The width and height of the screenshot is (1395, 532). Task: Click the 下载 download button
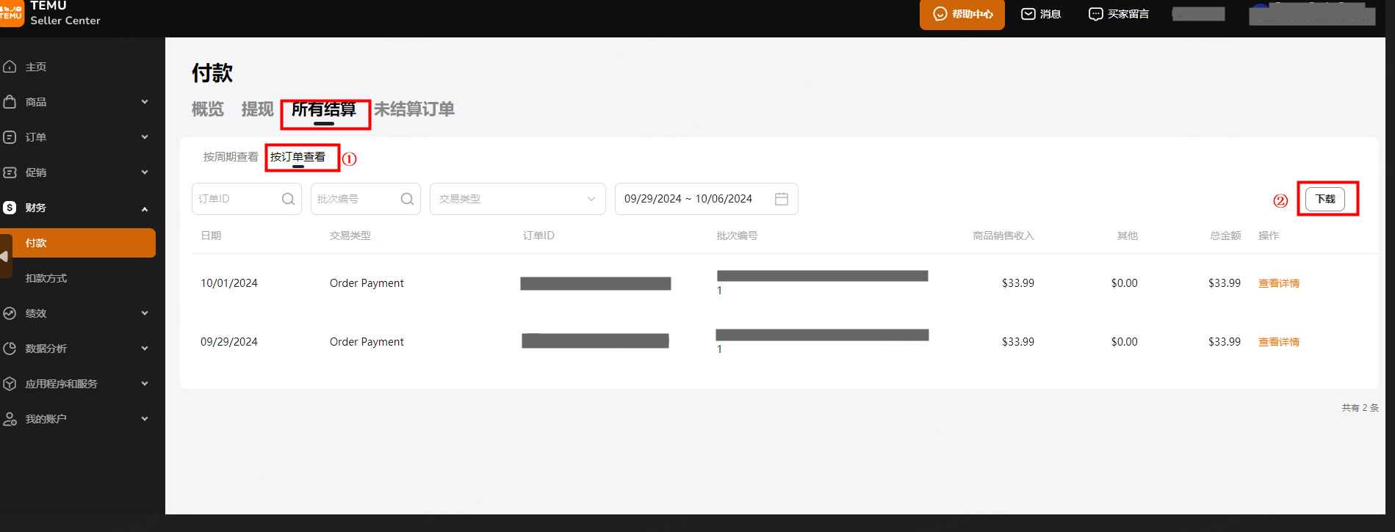[x=1325, y=199]
